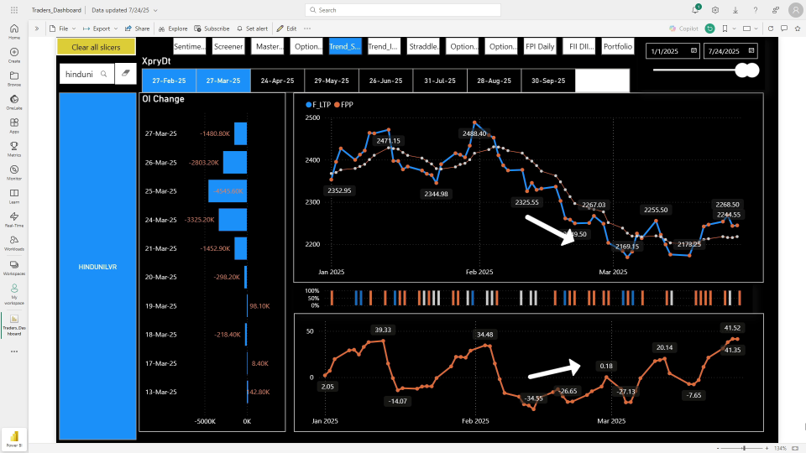Go to Home in the sidebar
This screenshot has height=453, width=806.
(x=14, y=32)
